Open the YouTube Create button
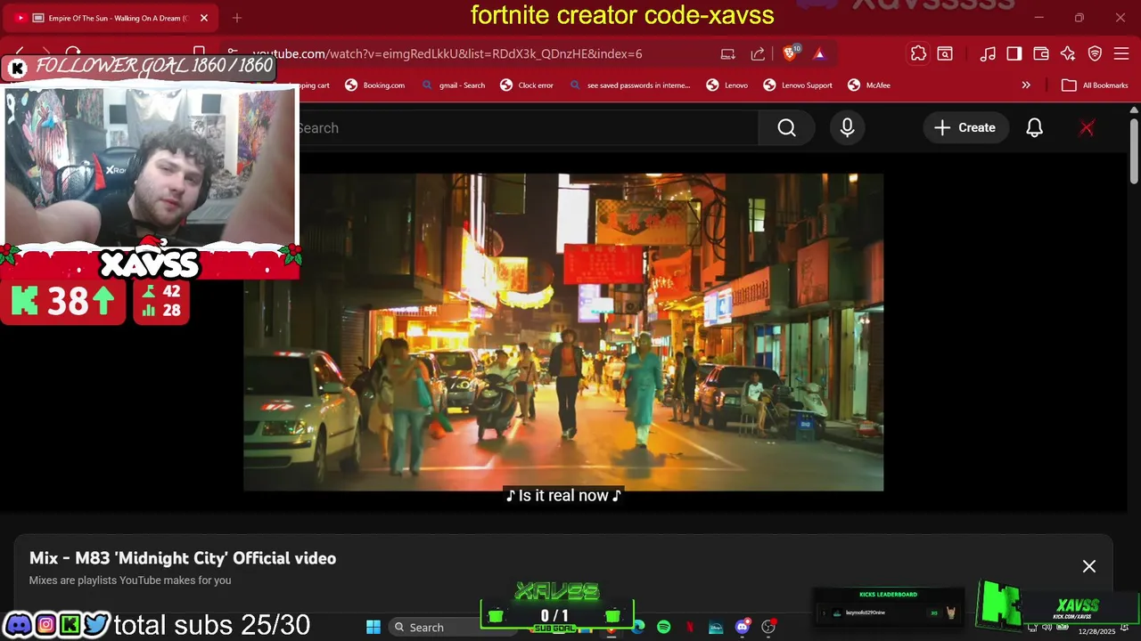This screenshot has width=1141, height=641. tap(965, 128)
